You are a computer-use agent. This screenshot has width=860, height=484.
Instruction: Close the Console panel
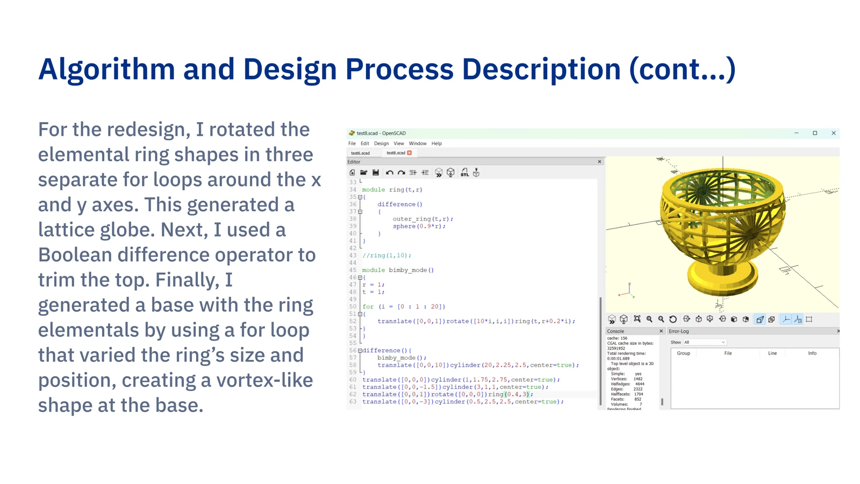(661, 331)
